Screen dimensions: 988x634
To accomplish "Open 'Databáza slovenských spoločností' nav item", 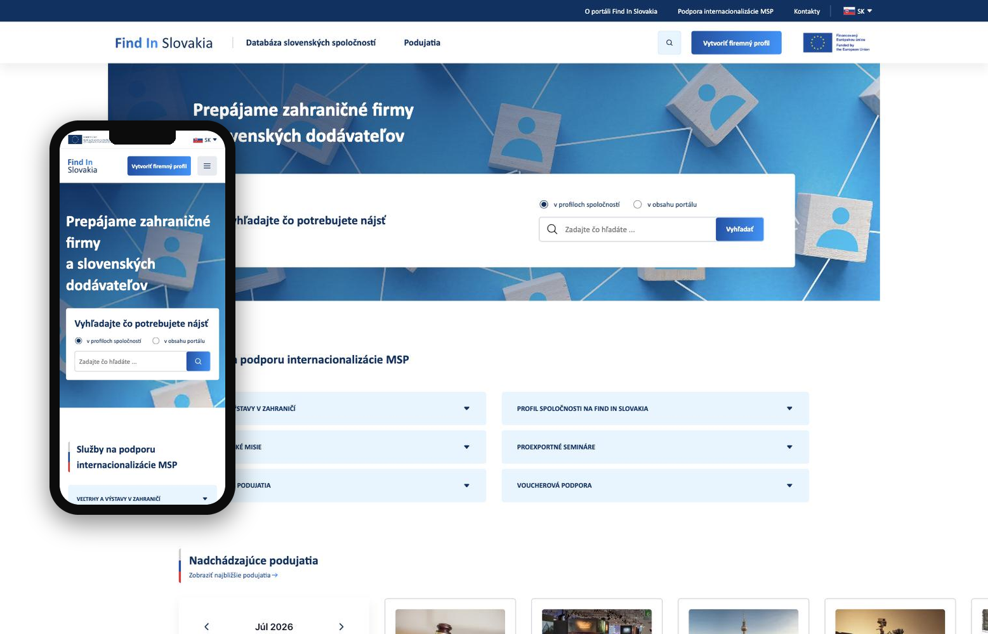I will click(311, 42).
